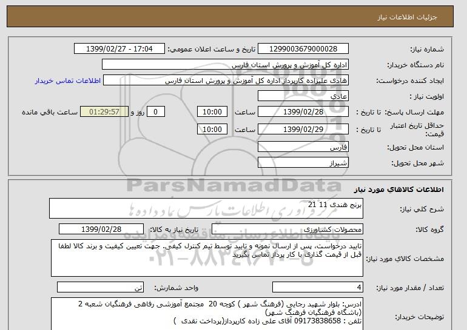Click the label شرح کلی نیاز

[x=422, y=209]
